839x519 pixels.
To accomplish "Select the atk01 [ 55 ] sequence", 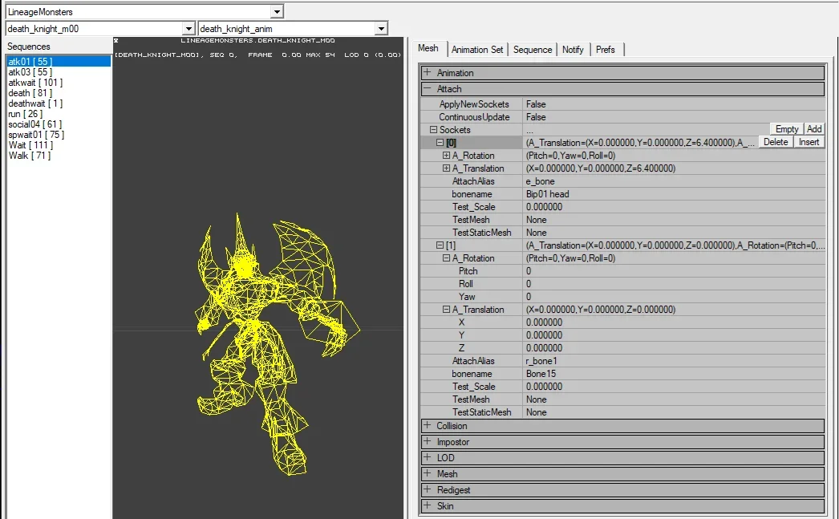I will tap(59, 62).
